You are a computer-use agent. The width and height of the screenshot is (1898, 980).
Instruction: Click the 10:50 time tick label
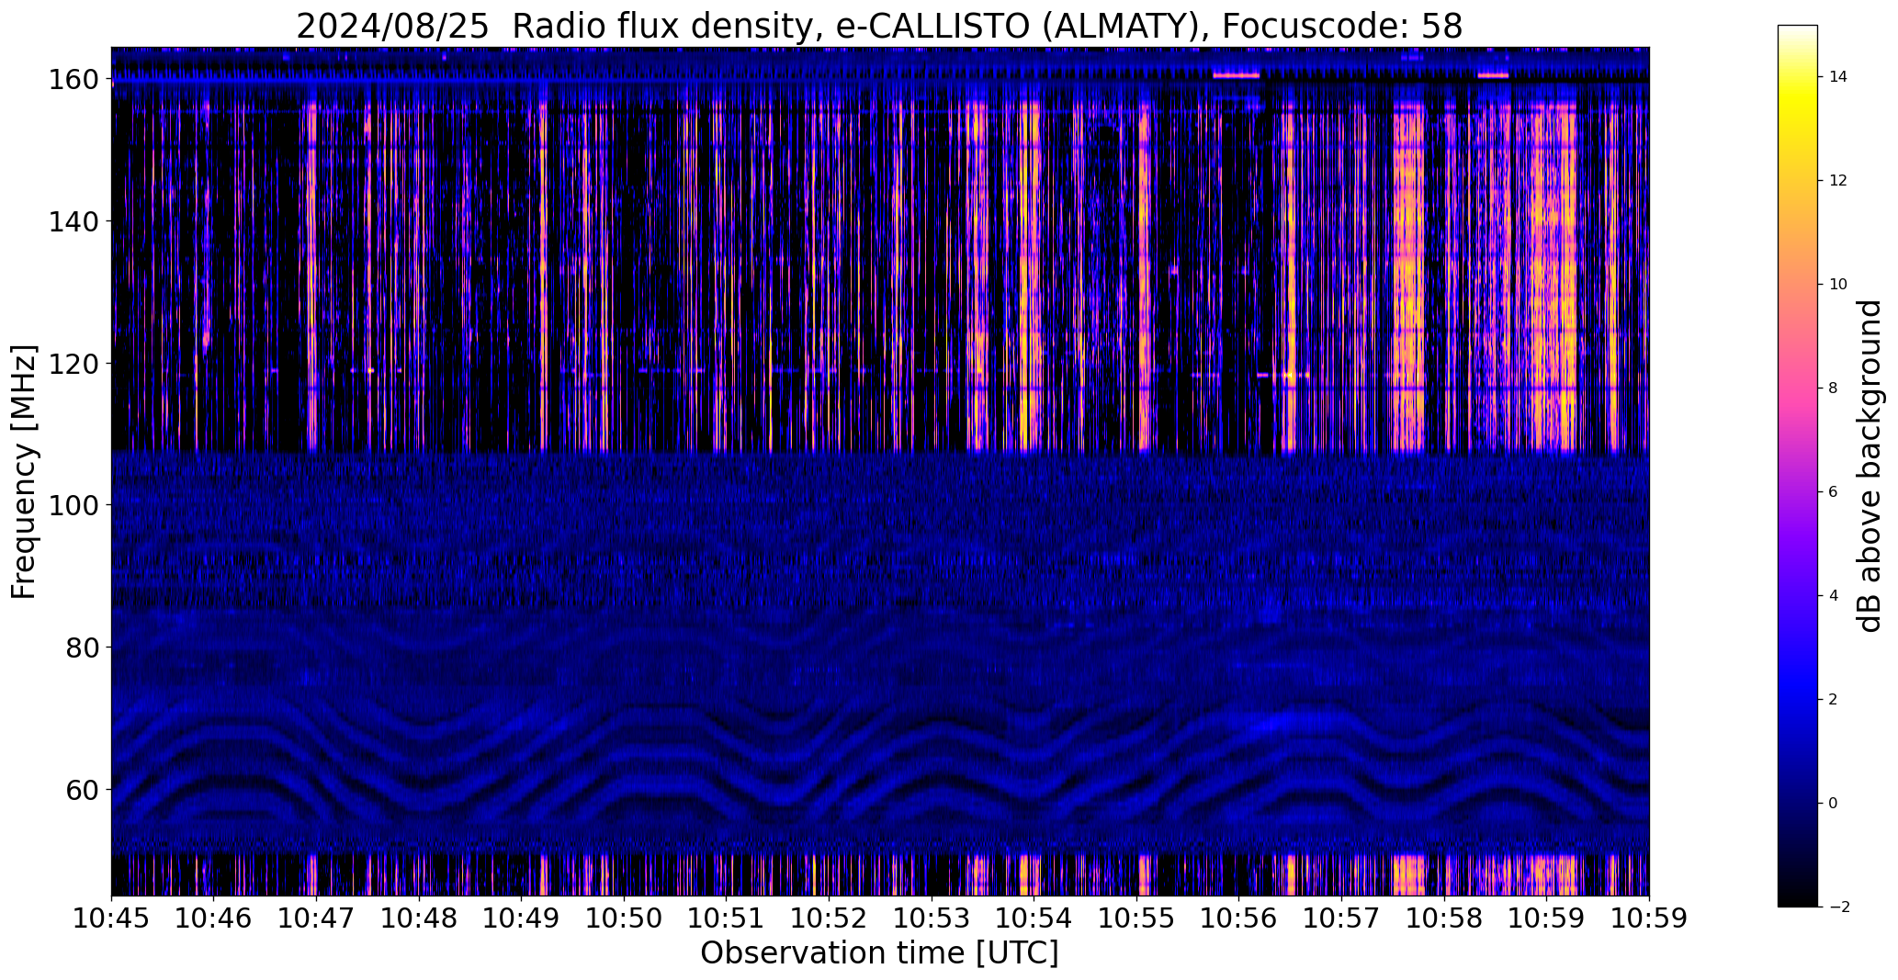pos(624,918)
